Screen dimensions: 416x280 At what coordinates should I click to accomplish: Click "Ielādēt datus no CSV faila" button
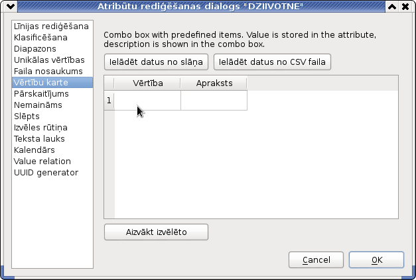tap(272, 62)
